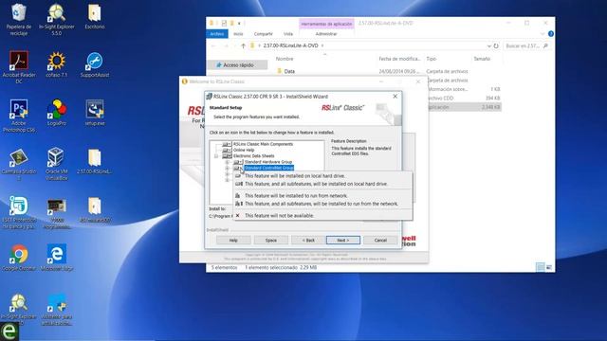607x341 pixels.
Task: Sort by Tipo column header
Action: pos(432,59)
